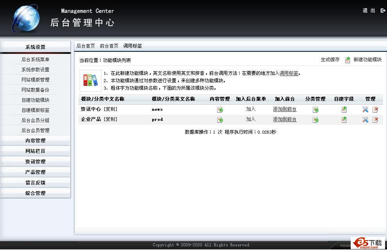Expand the 网站栏目 sidebar section

(x=35, y=151)
